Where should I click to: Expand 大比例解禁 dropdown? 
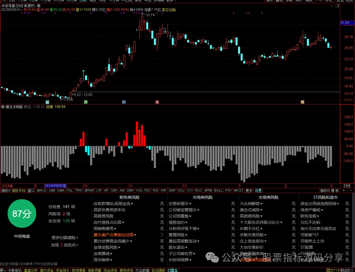[x=262, y=204]
